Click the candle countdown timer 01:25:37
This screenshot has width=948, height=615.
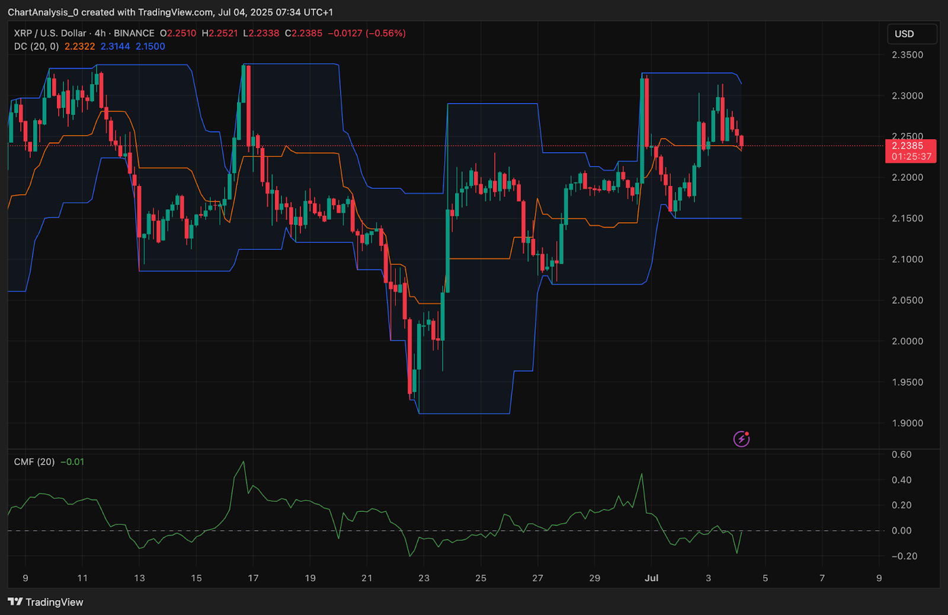tap(911, 157)
